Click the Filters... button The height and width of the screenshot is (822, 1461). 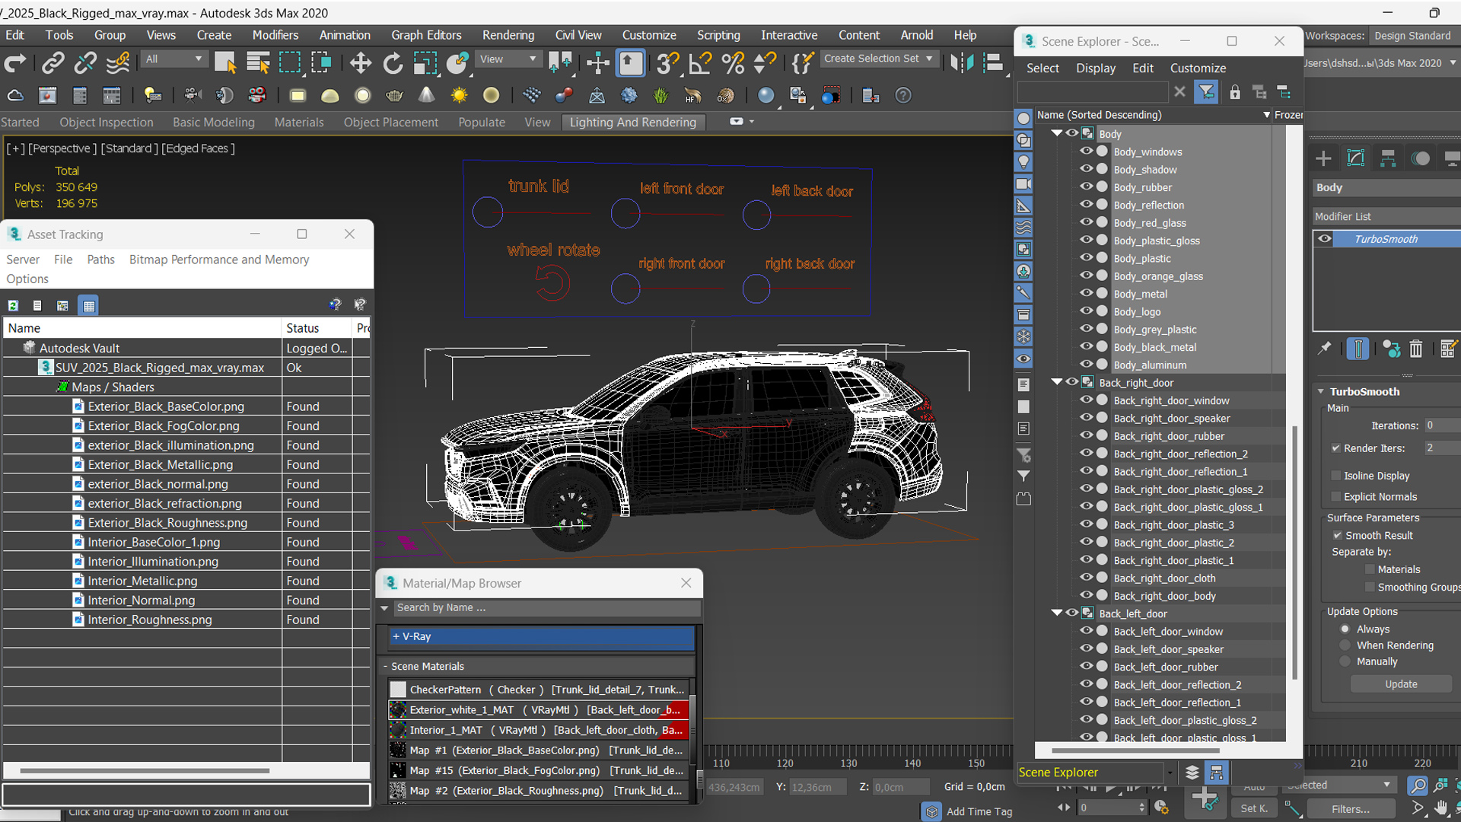[x=1351, y=808]
